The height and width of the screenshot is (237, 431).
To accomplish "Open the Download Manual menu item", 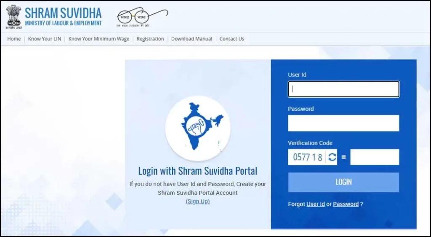I will click(x=192, y=39).
